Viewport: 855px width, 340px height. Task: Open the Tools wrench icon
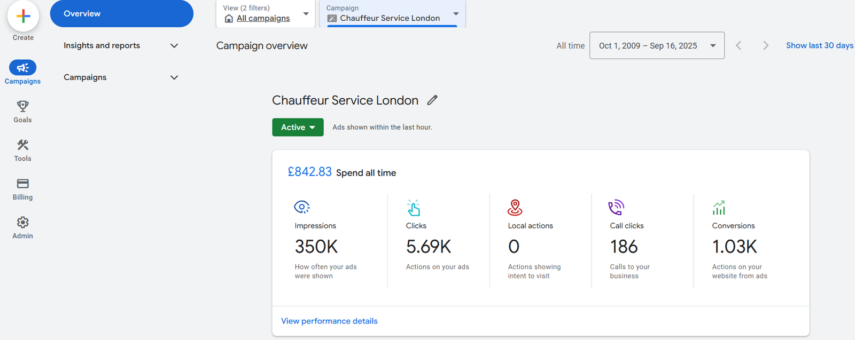pyautogui.click(x=22, y=145)
